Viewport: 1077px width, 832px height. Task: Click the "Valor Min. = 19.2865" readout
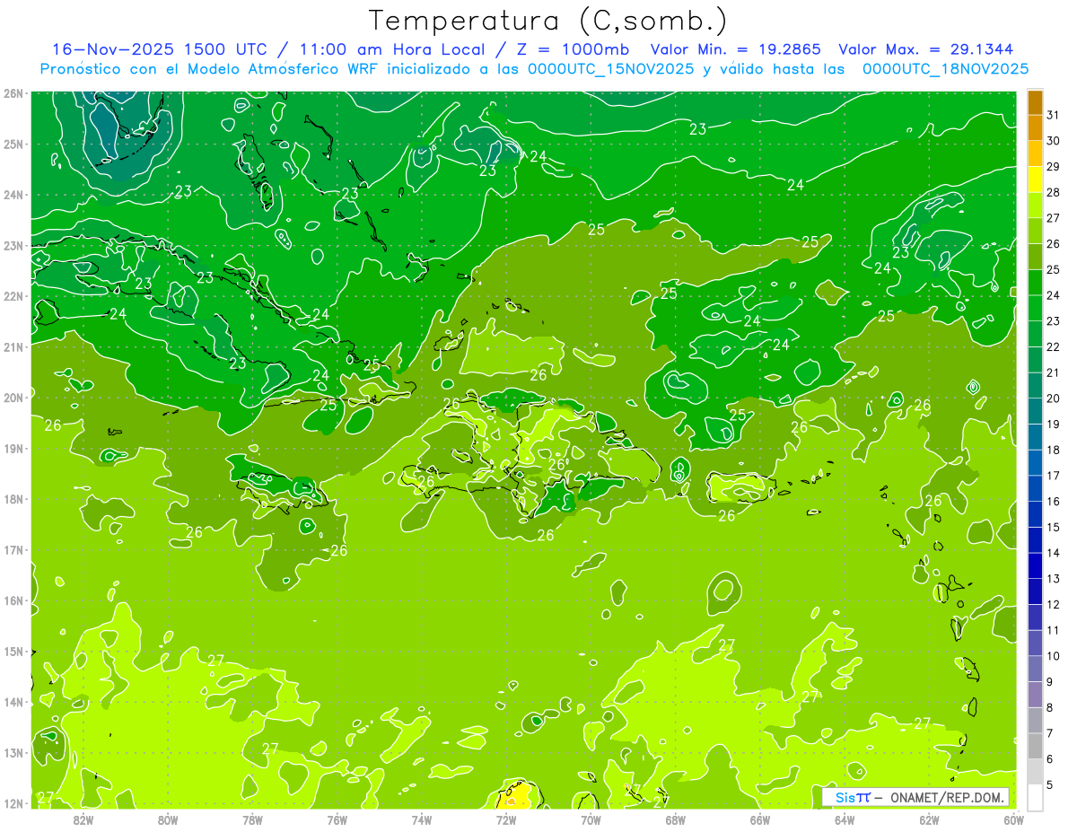(736, 49)
